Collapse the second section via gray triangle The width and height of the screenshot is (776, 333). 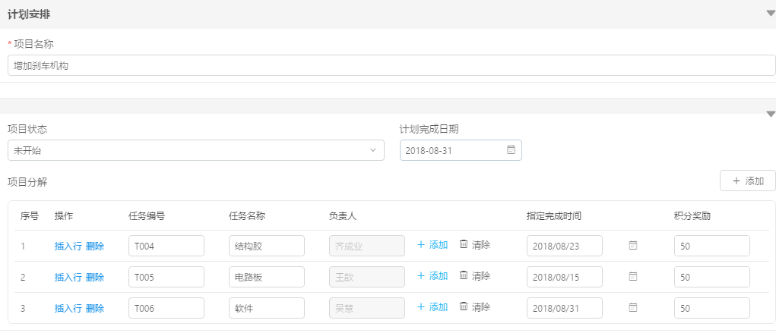pos(771,114)
